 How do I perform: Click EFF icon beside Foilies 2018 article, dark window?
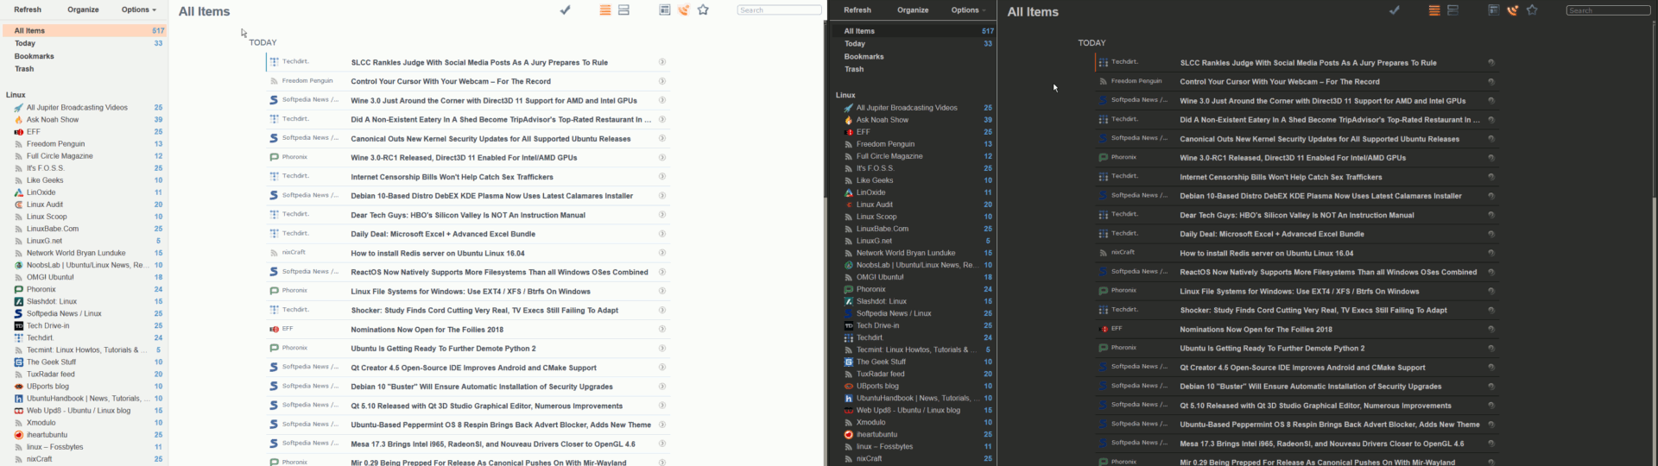[1103, 329]
